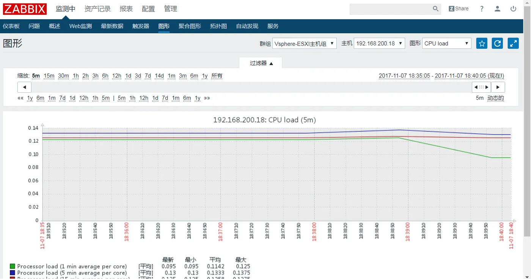
Task: Set zoom to 所有 (all)
Action: coord(217,76)
